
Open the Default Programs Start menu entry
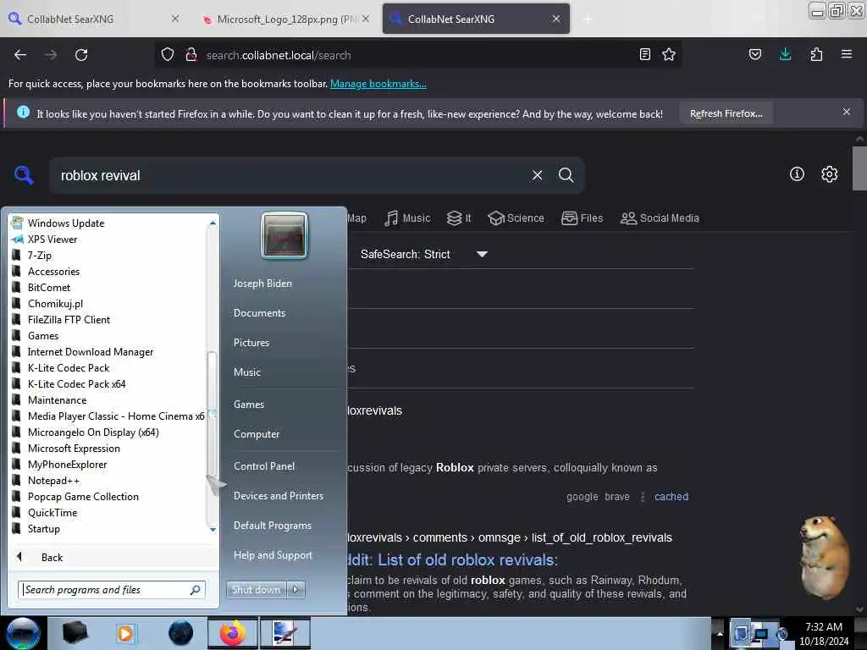click(272, 526)
